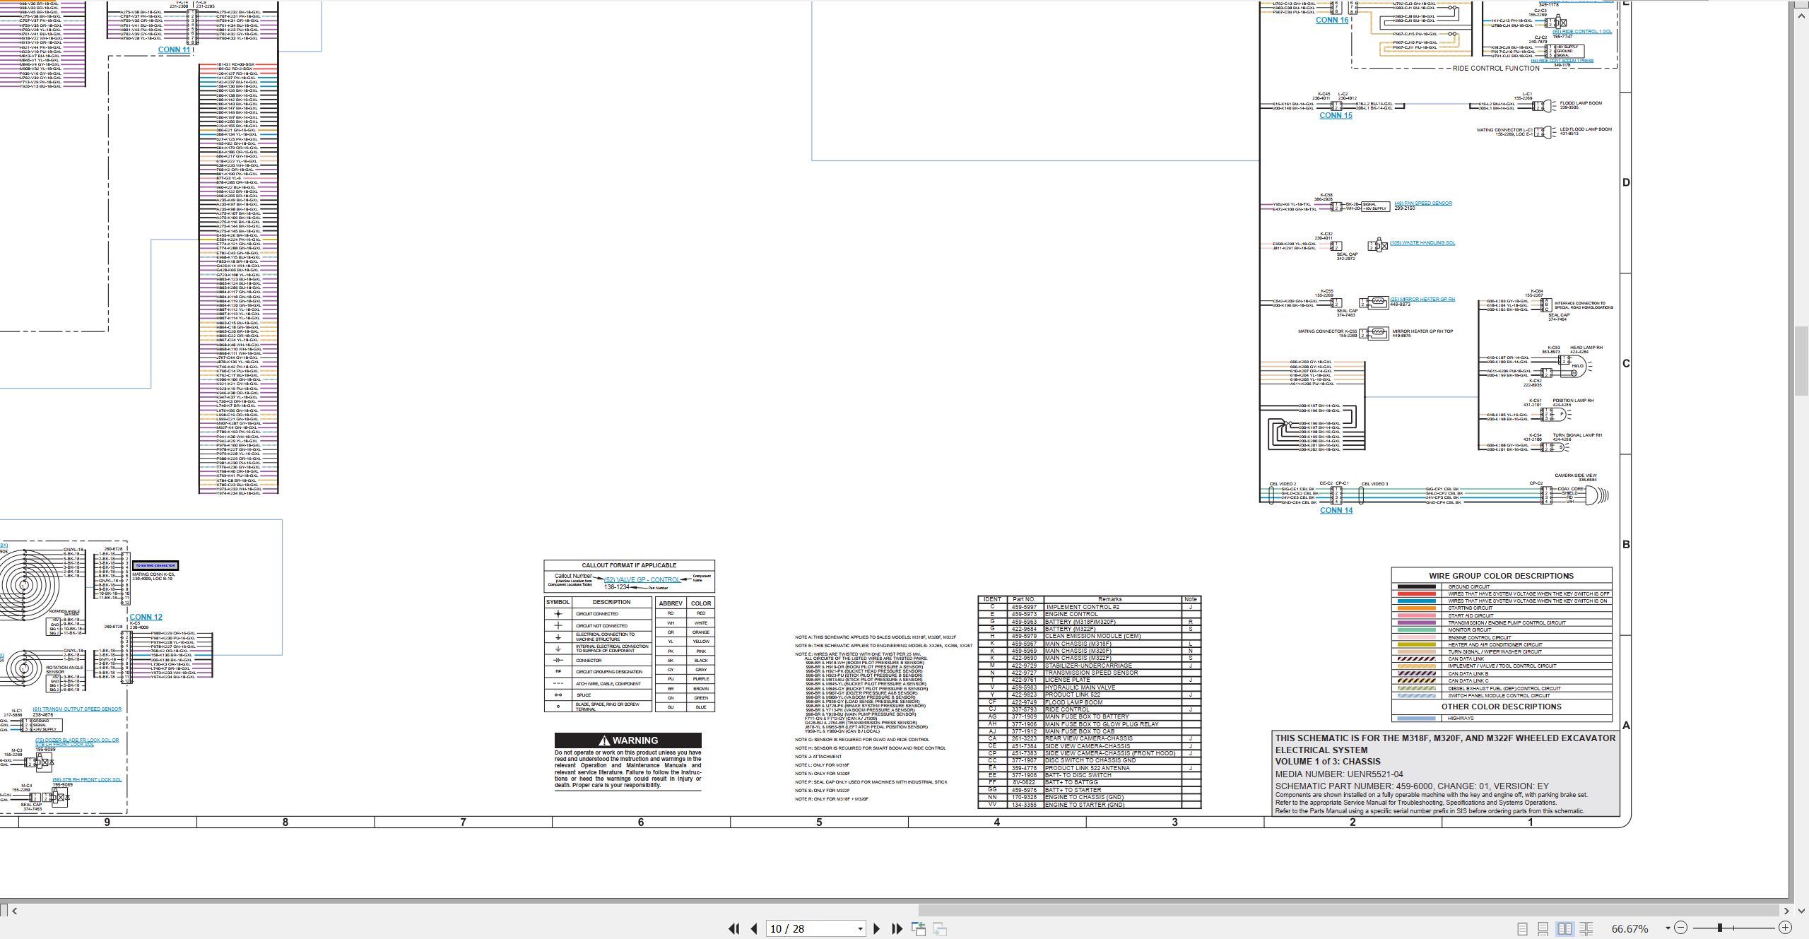Click the Head Lamp RH label

[1586, 348]
